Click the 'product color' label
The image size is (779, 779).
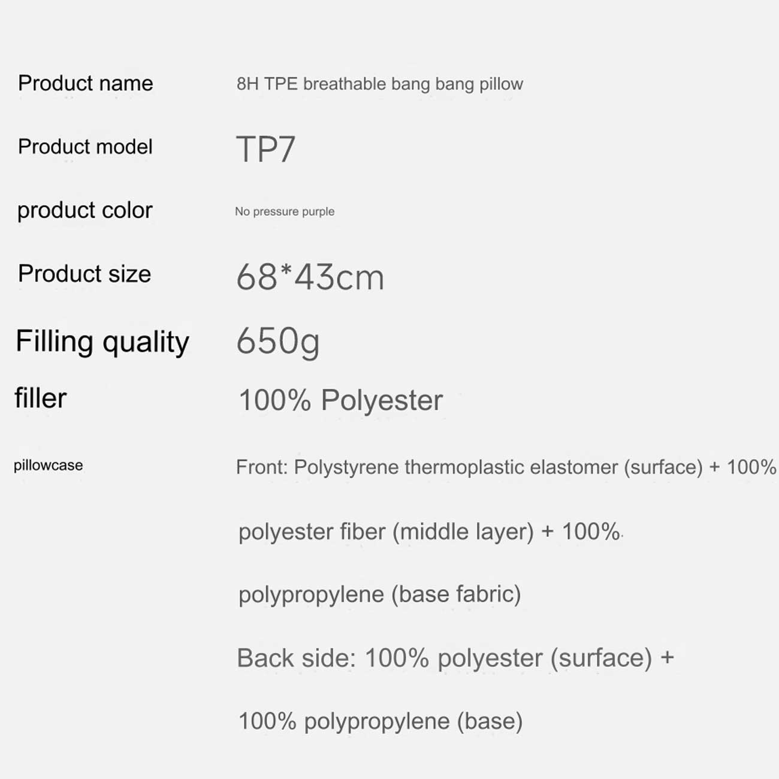pos(84,210)
